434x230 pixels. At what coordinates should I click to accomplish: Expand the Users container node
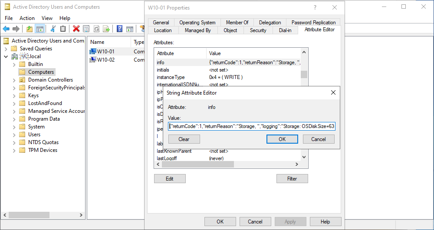(x=14, y=135)
